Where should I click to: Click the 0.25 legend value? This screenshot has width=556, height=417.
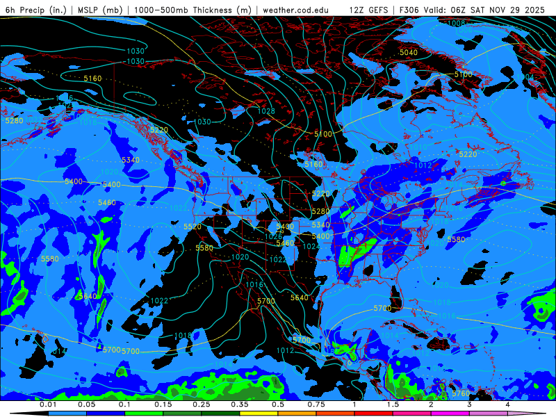(x=202, y=404)
